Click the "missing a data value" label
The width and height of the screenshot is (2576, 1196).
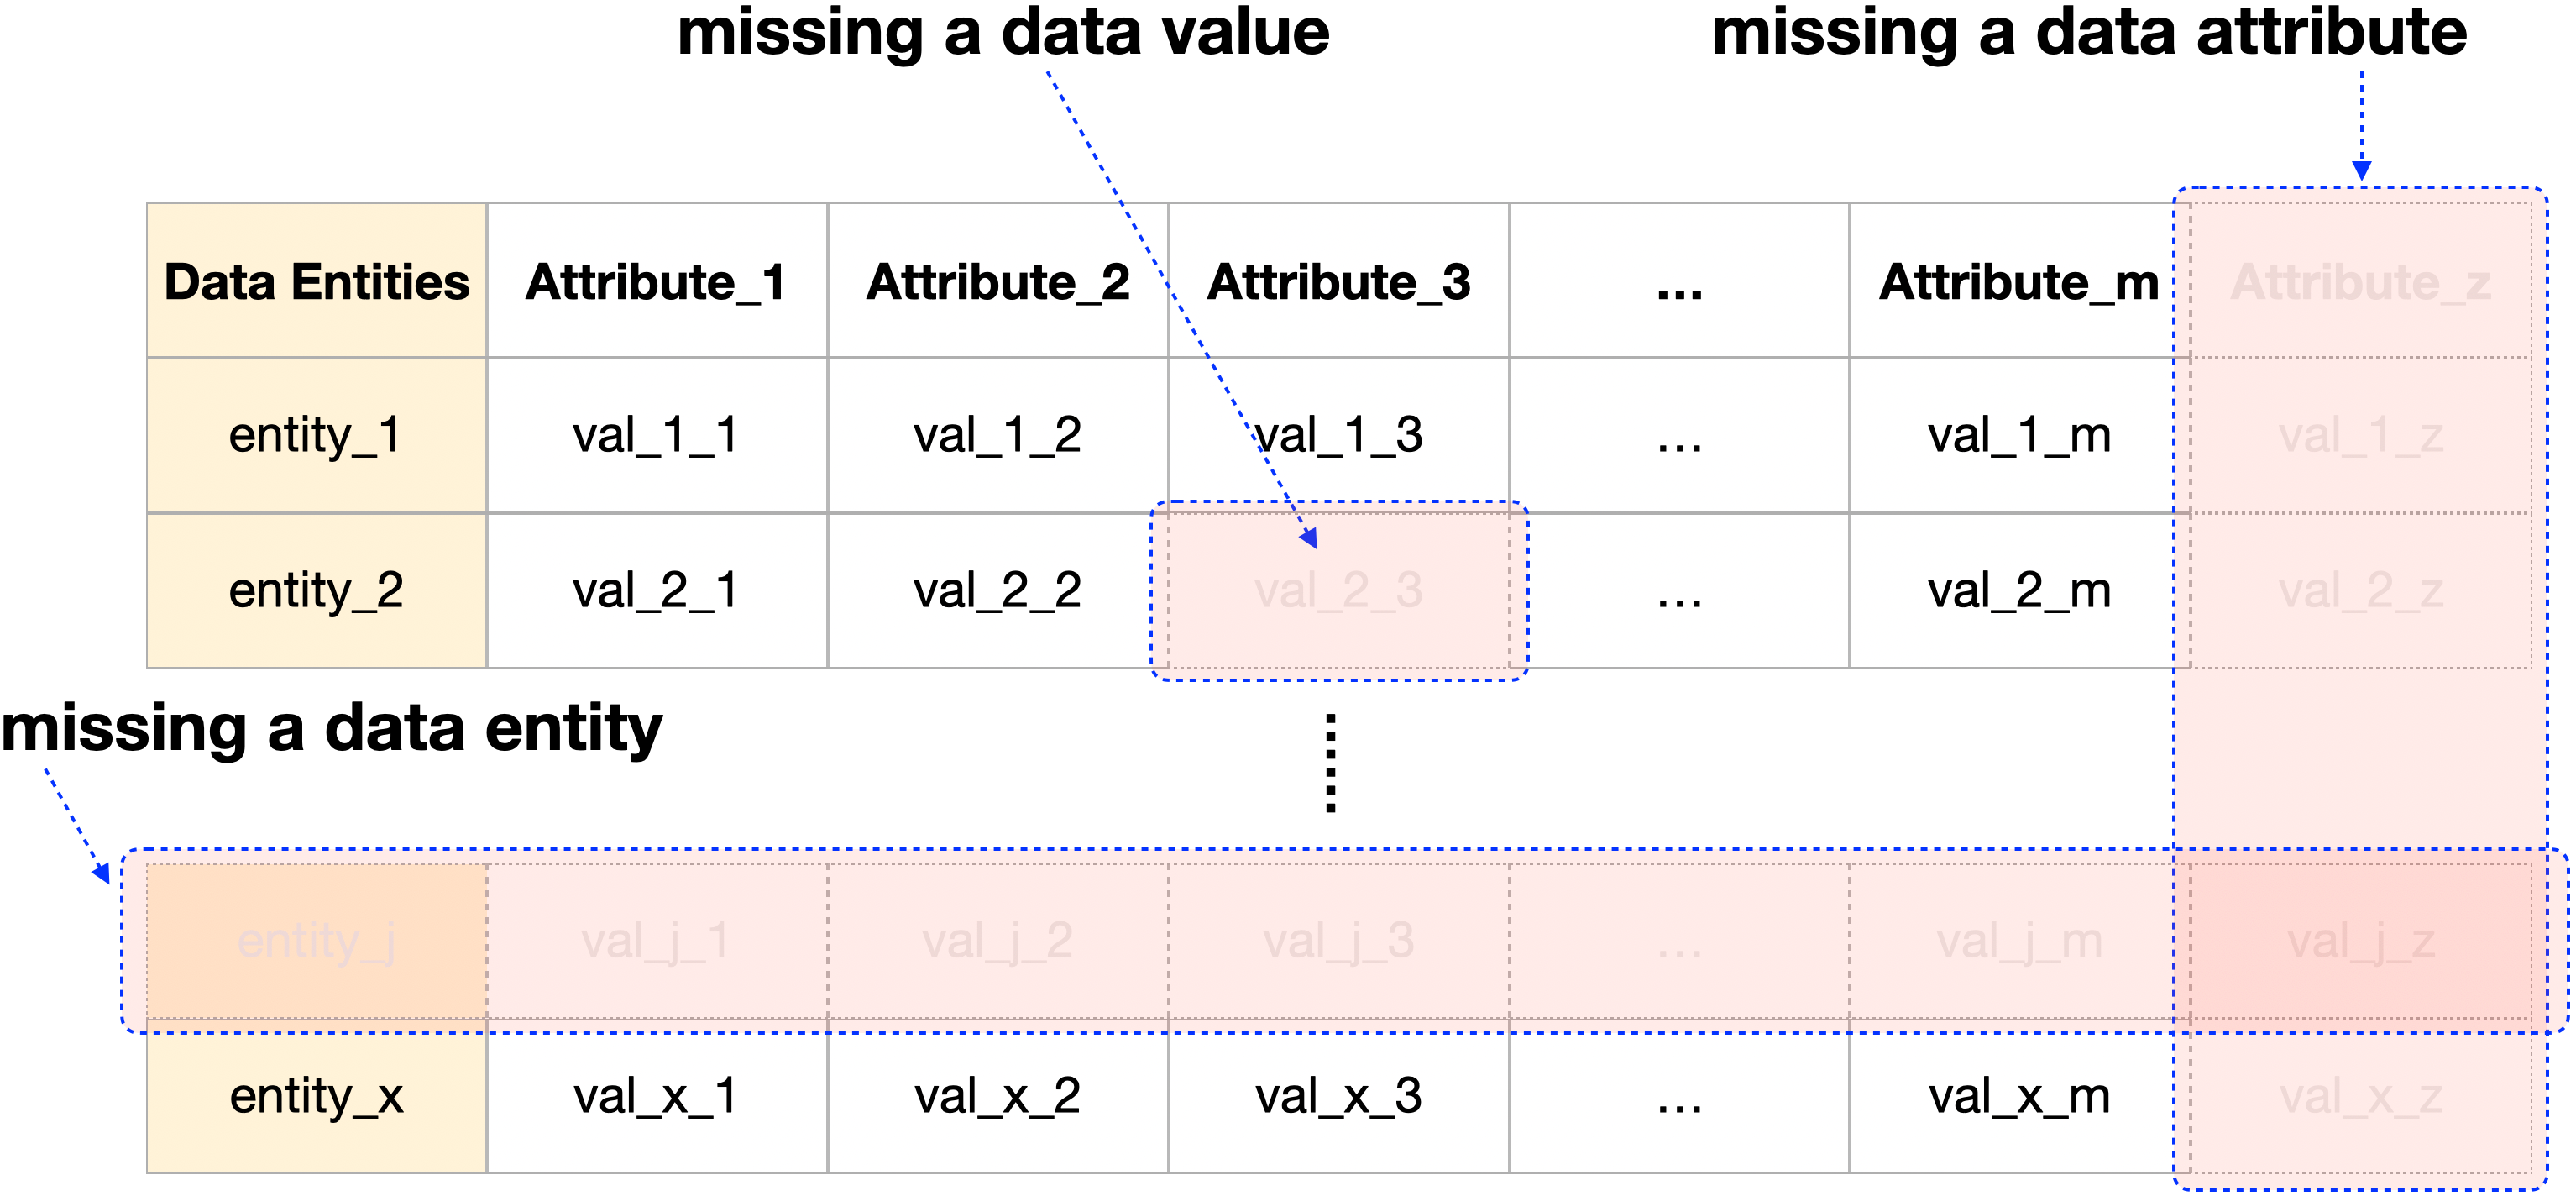(x=1003, y=33)
